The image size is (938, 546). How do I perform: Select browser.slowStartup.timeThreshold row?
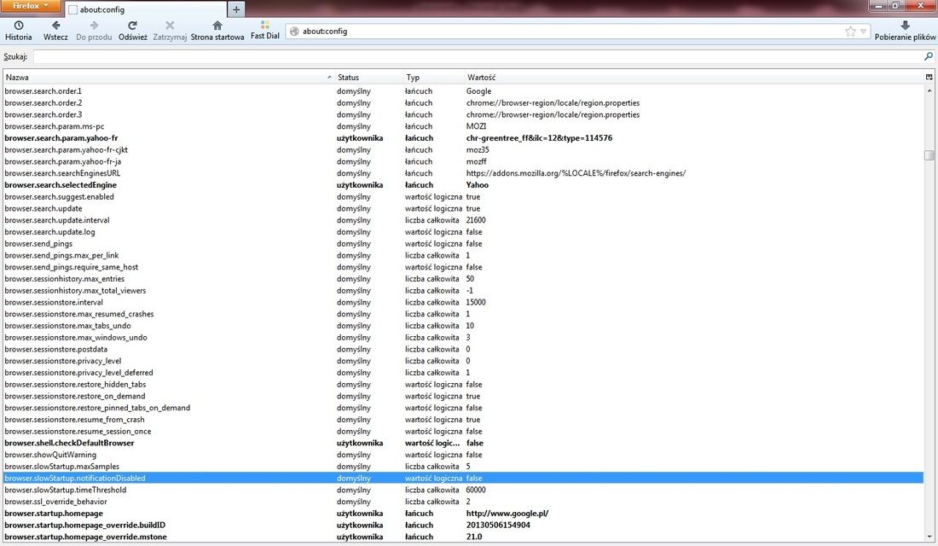coord(463,490)
